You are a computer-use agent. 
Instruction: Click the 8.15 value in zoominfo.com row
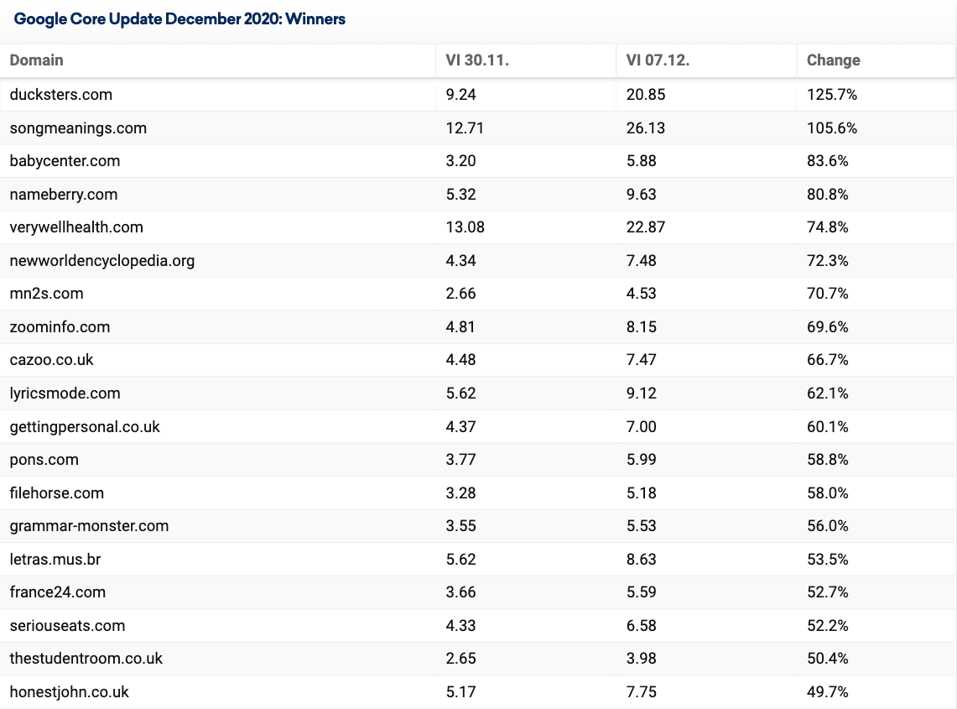click(x=642, y=326)
